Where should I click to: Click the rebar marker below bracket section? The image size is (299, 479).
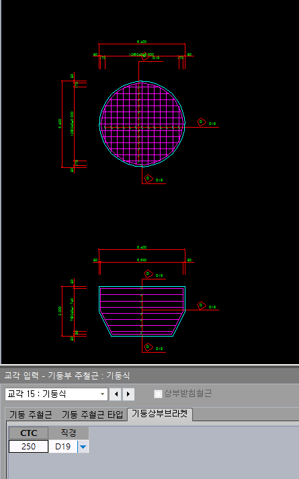click(x=148, y=347)
